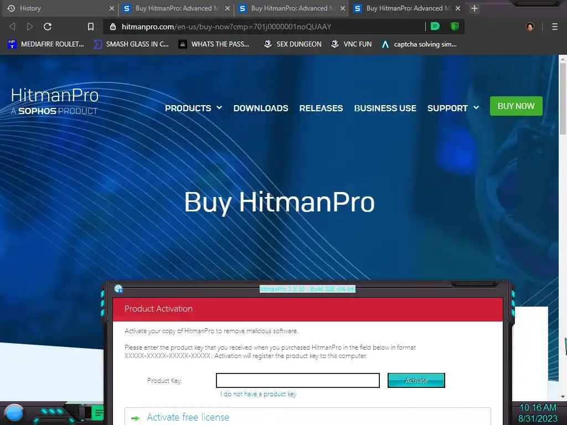567x425 pixels.
Task: Expand the PRODUCTS dropdown menu
Action: 193,108
